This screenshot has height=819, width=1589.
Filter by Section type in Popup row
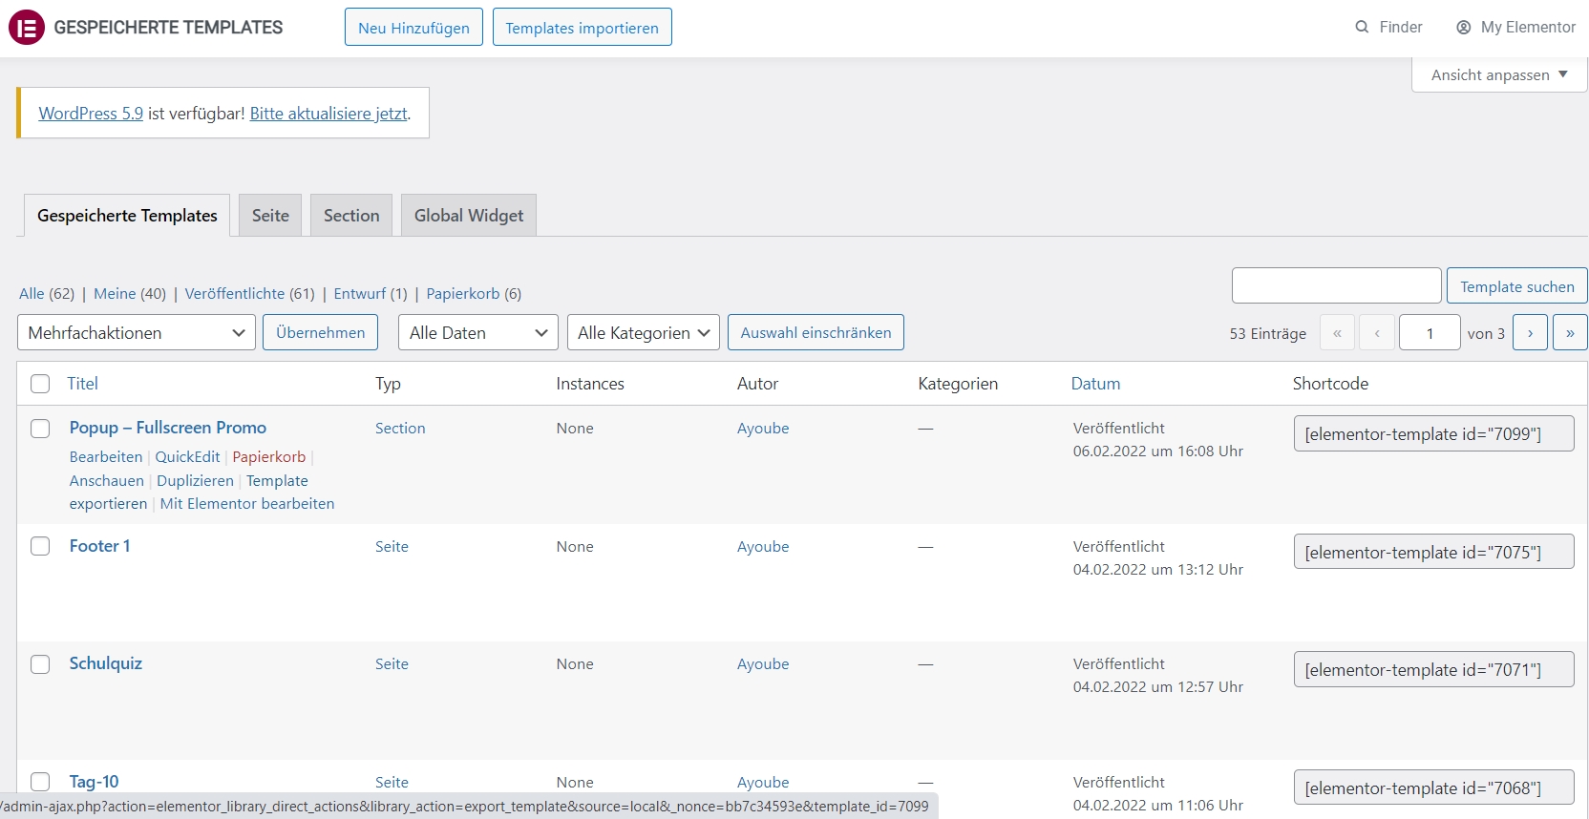pyautogui.click(x=400, y=429)
